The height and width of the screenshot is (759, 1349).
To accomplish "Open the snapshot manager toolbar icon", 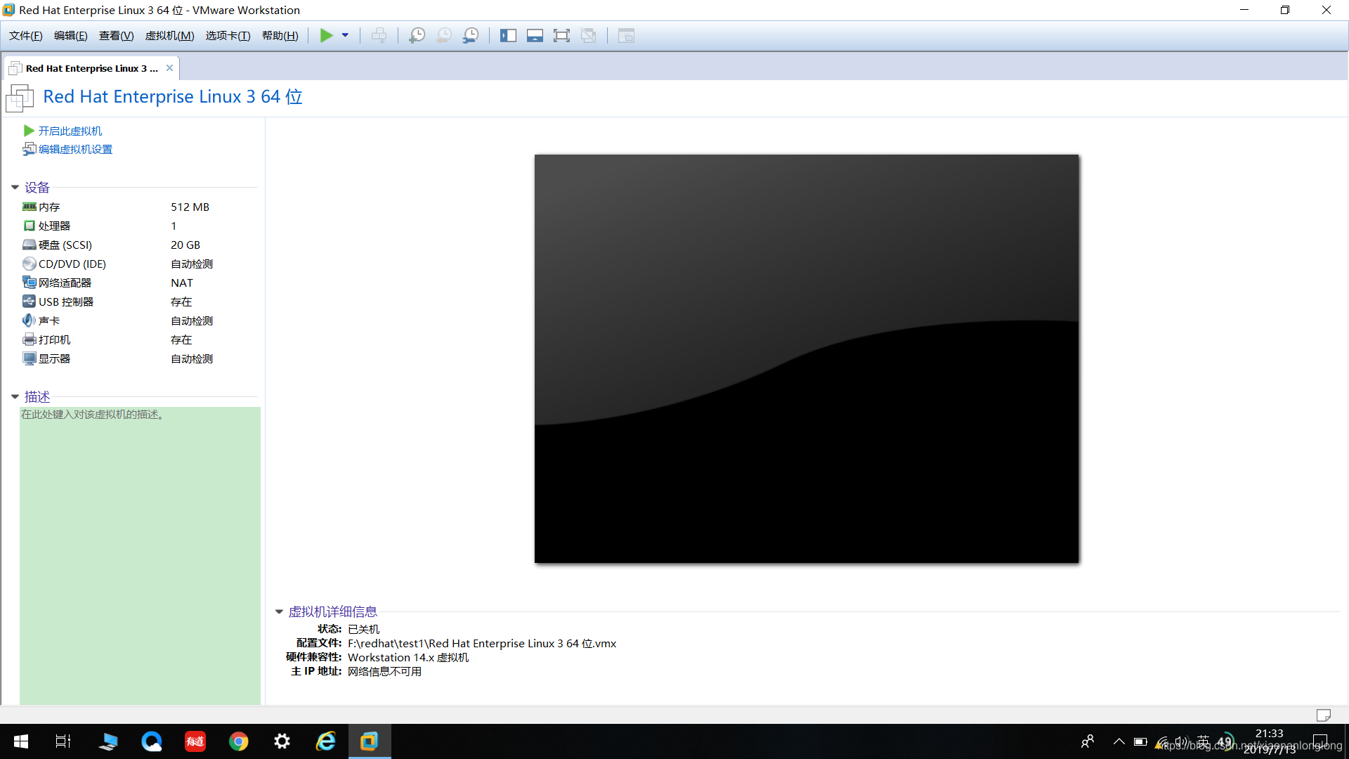I will coord(471,35).
